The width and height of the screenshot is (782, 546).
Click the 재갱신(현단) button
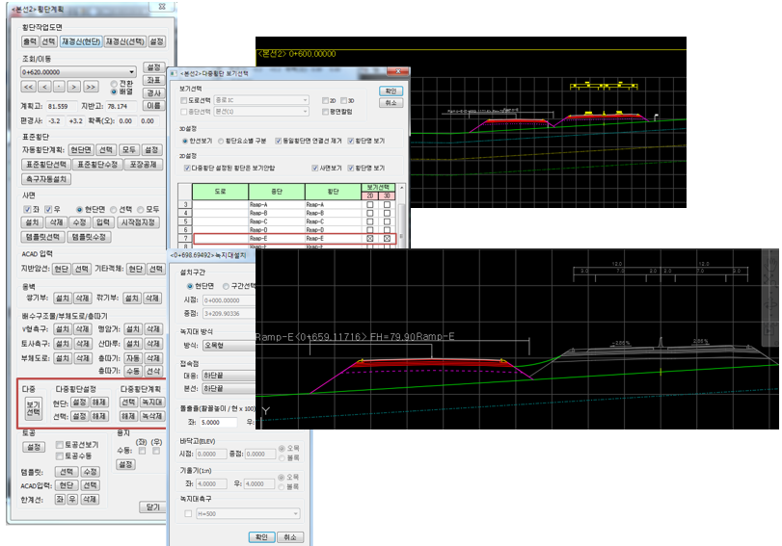coord(81,41)
